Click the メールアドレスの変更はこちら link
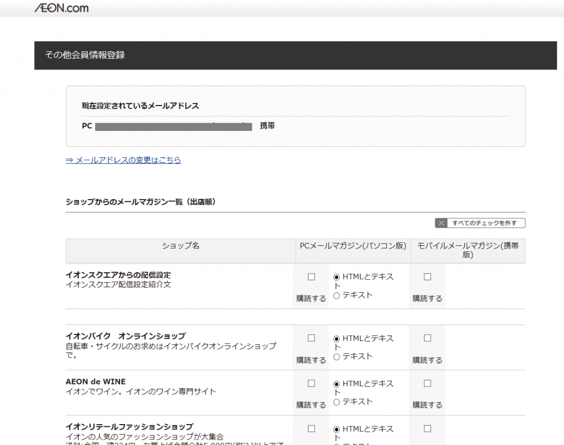Viewport: 564px width, 445px height. click(123, 160)
